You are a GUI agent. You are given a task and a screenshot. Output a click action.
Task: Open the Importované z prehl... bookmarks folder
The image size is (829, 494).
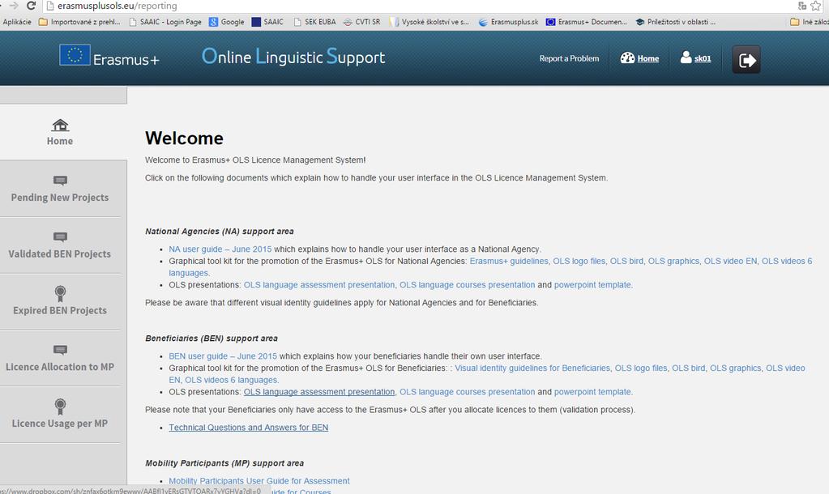(79, 22)
